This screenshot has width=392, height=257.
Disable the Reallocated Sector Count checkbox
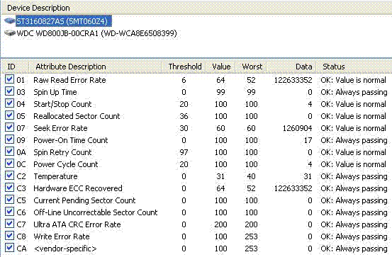point(9,115)
